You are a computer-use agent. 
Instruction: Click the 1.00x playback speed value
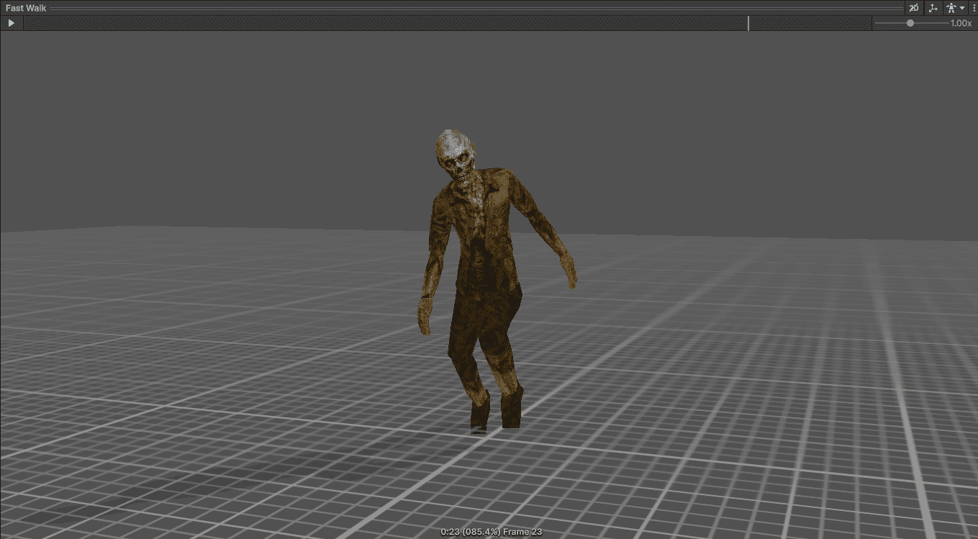tap(961, 23)
